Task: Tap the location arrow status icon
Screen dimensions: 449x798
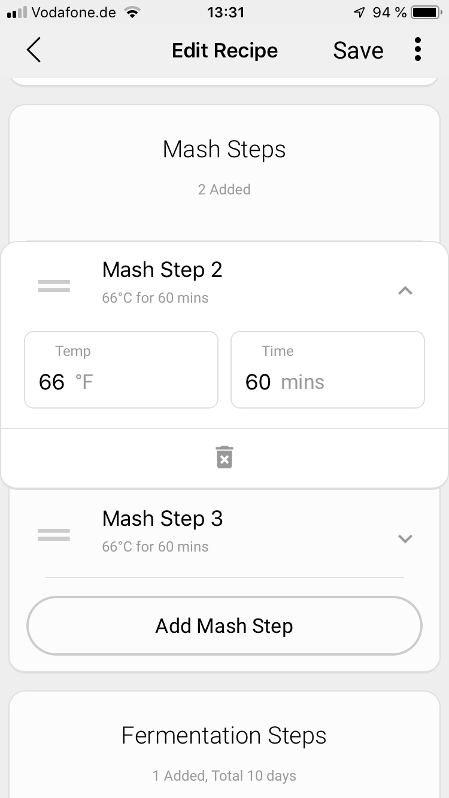Action: [x=359, y=12]
